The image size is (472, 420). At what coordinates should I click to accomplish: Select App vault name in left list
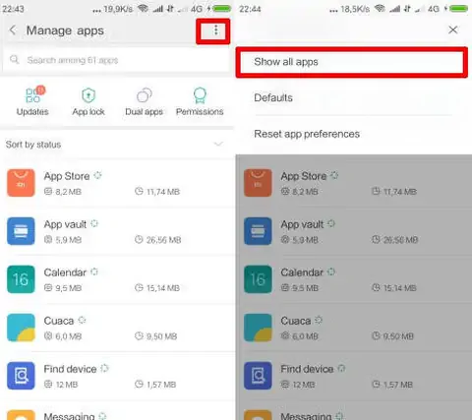[65, 224]
